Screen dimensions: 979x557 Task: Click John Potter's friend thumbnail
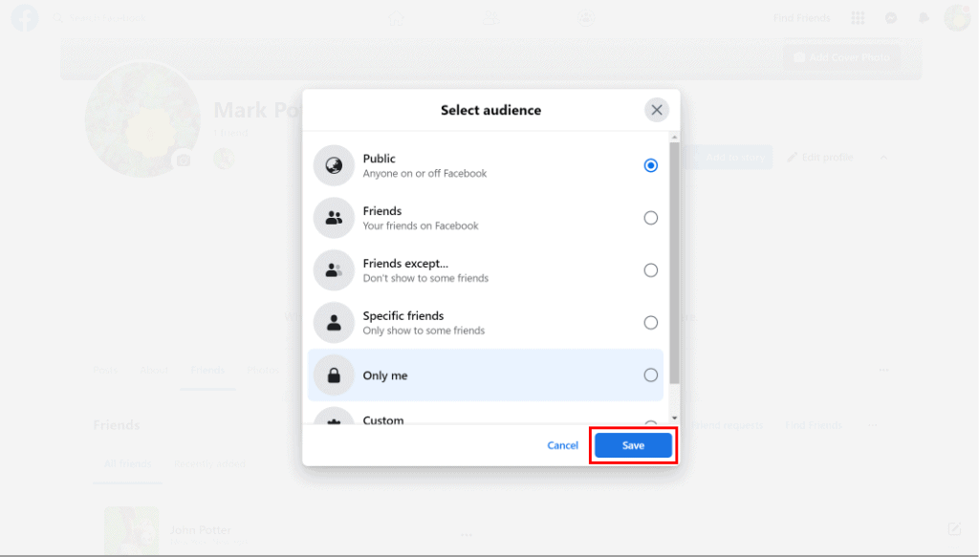point(131,528)
